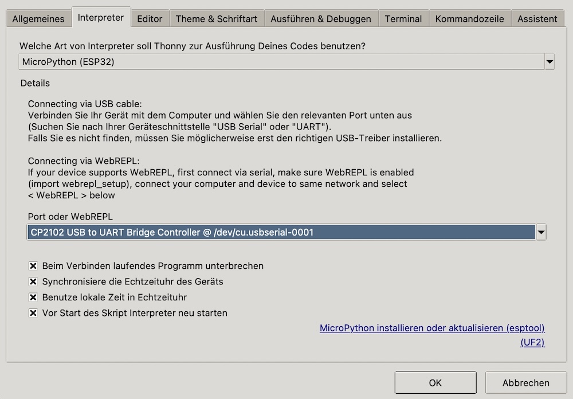Click the 'Connecting via USB cable:' text
This screenshot has height=399, width=573.
85,104
